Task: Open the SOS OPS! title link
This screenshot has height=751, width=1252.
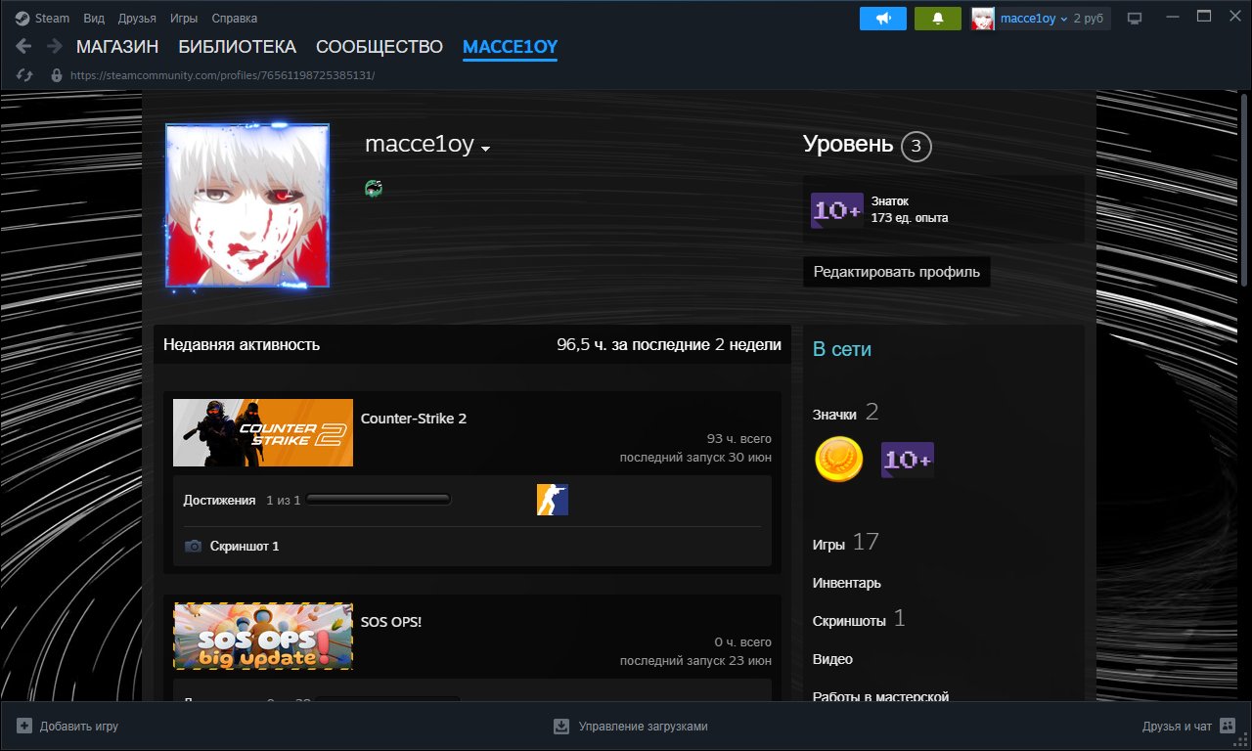Action: 391,621
